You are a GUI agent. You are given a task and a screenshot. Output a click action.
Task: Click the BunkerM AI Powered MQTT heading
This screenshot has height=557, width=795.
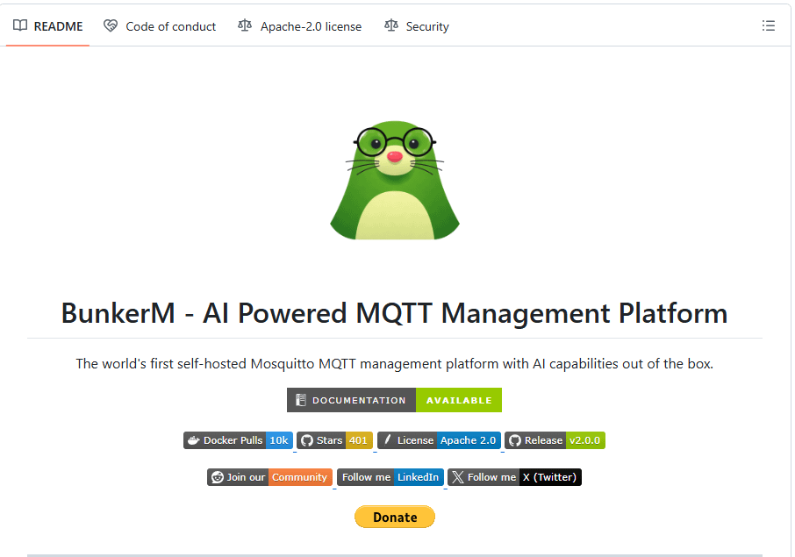click(x=395, y=313)
